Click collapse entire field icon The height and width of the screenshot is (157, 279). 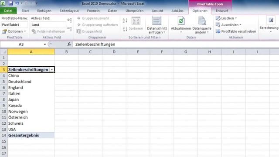69,29
